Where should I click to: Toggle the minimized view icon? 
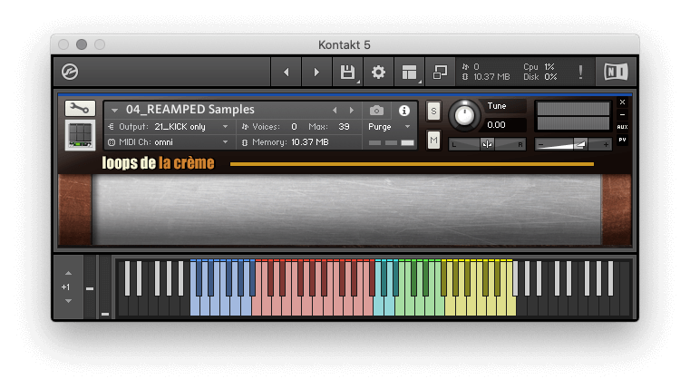(440, 73)
